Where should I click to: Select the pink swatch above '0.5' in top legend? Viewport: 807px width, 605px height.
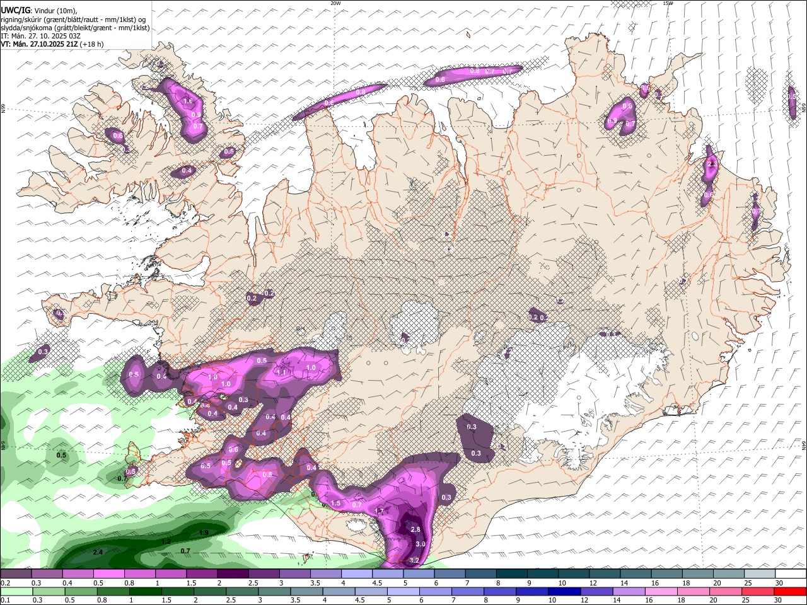[108, 574]
